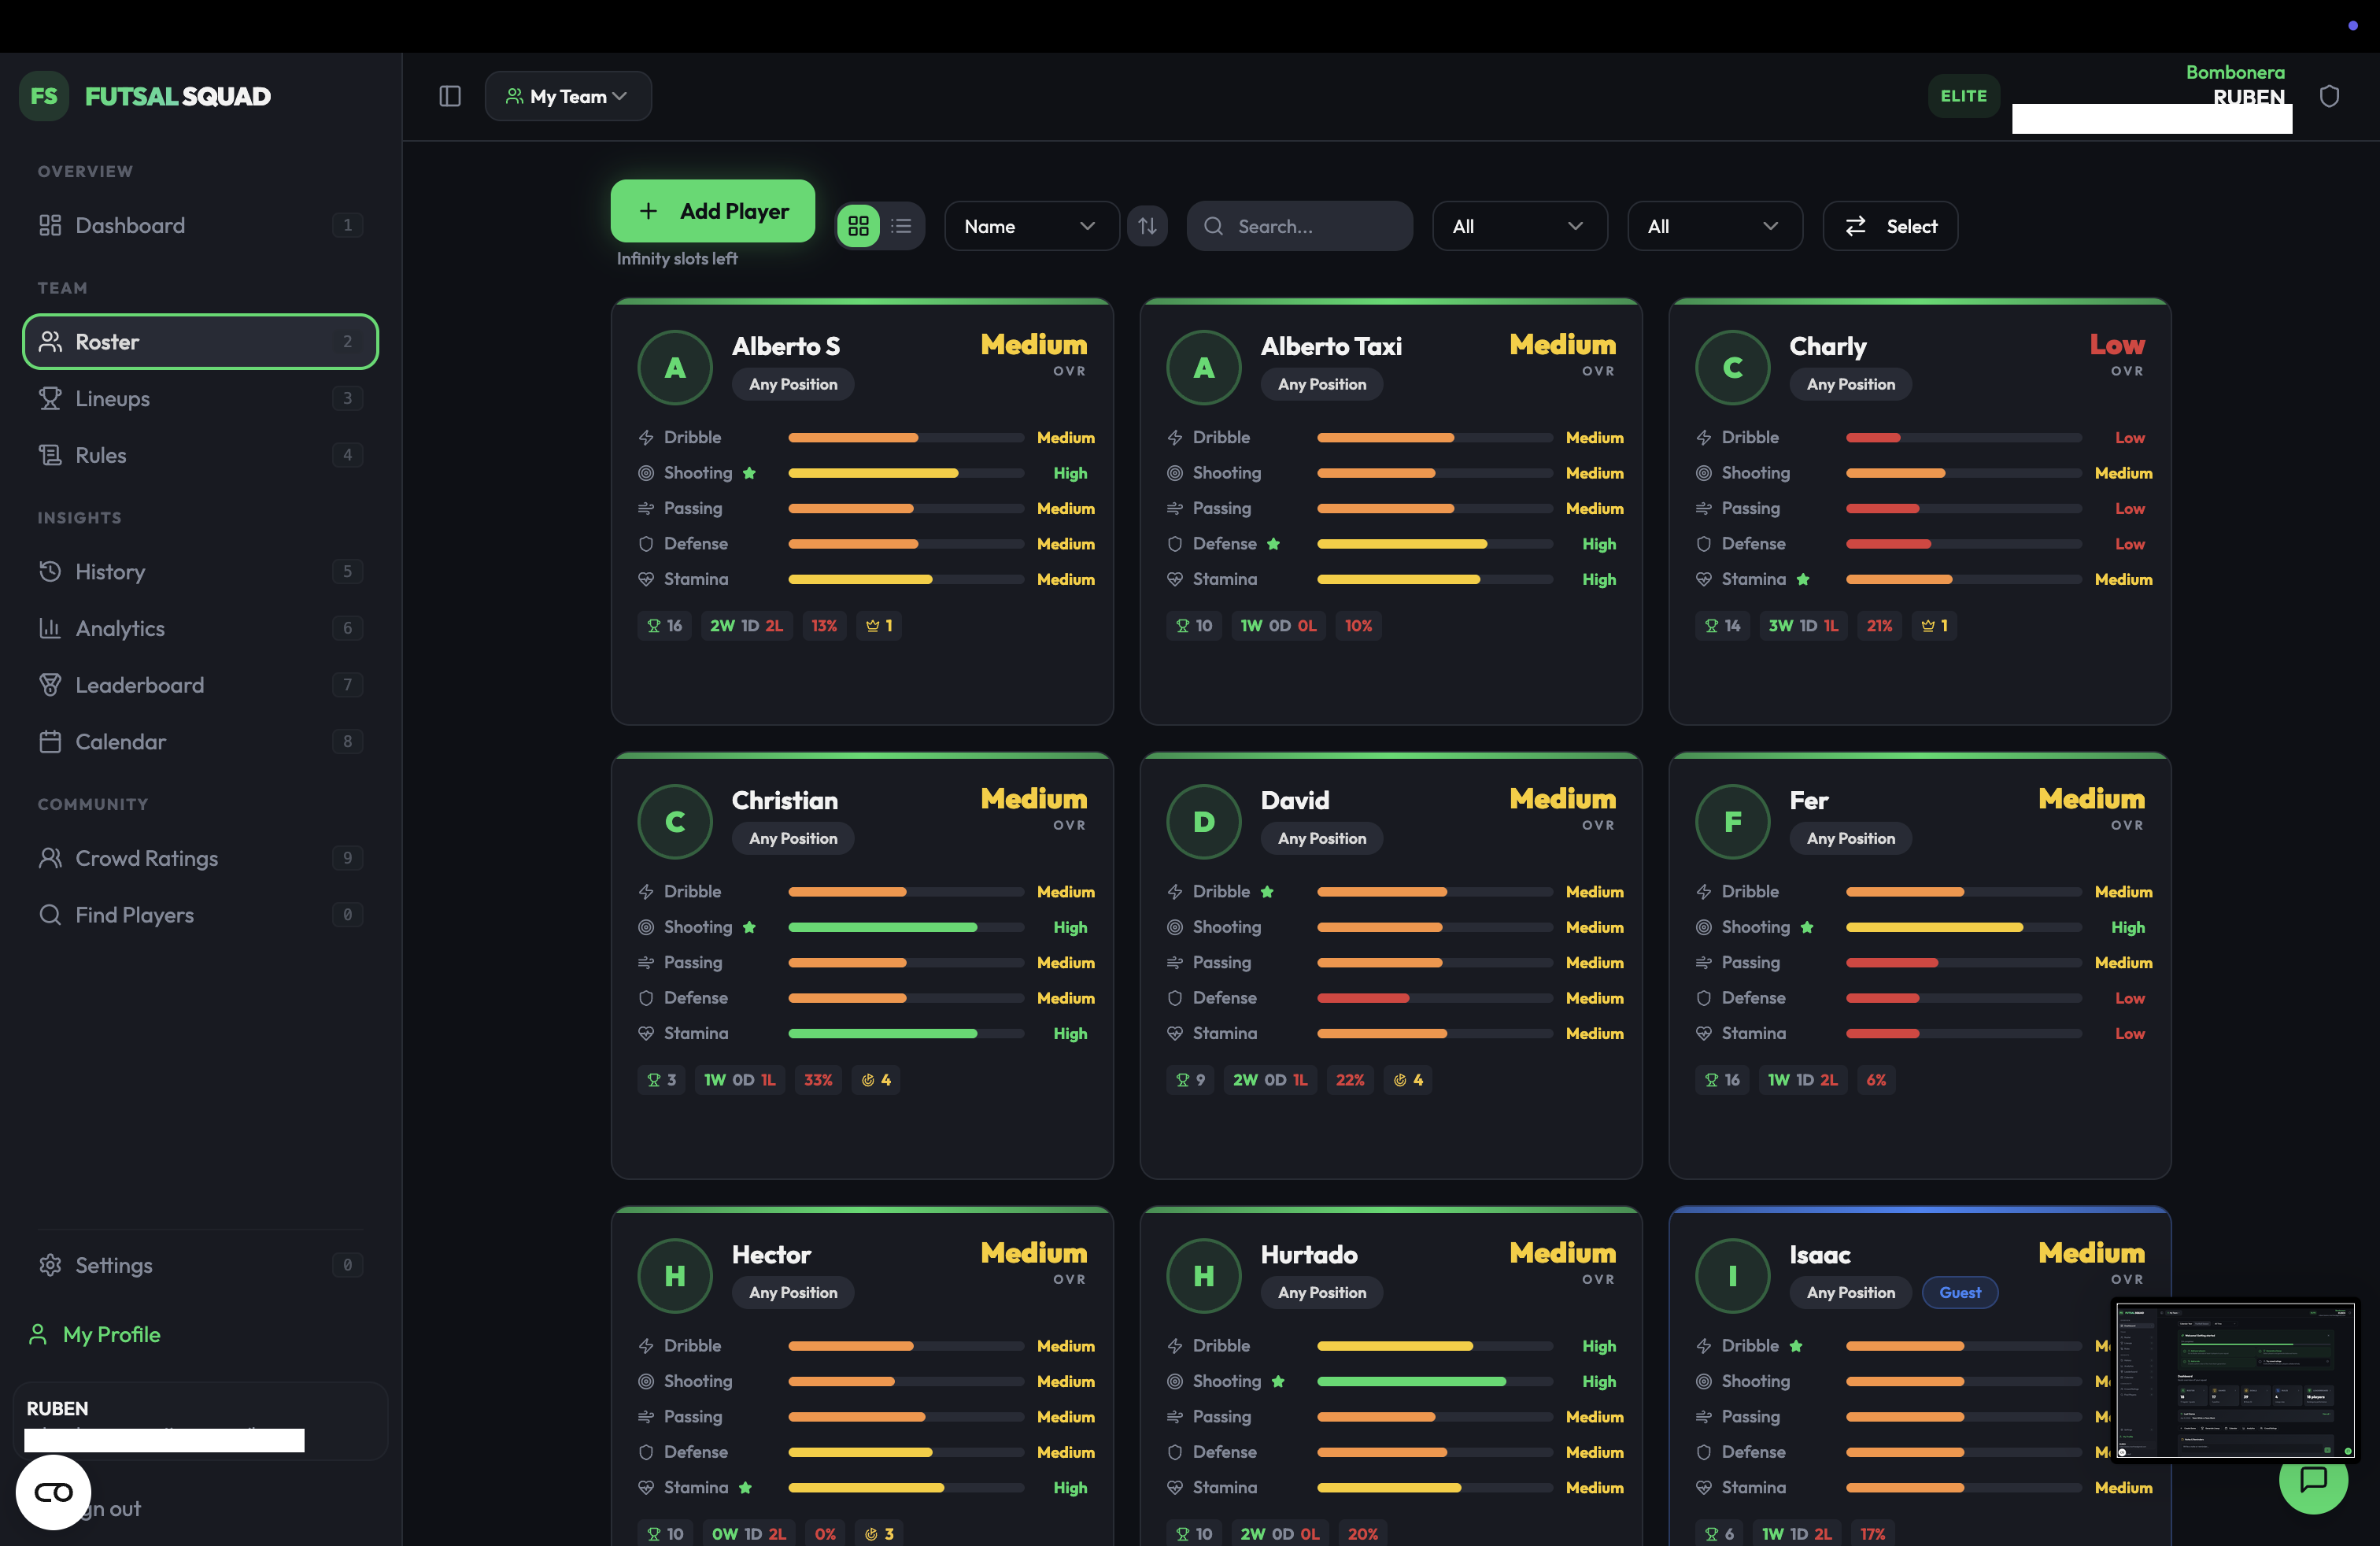Click the Leaderboard medal icon
This screenshot has width=2380, height=1546.
[x=50, y=685]
